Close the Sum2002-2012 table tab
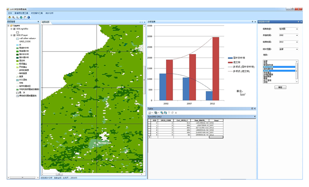The width and height of the screenshot is (309, 187). [x=254, y=117]
